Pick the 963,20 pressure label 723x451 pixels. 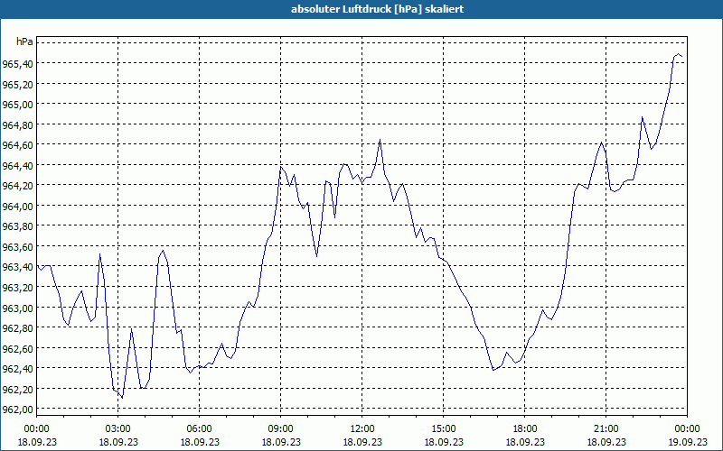[x=17, y=287]
